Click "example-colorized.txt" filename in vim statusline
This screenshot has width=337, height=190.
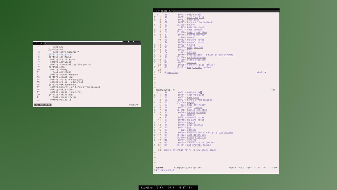point(188,167)
